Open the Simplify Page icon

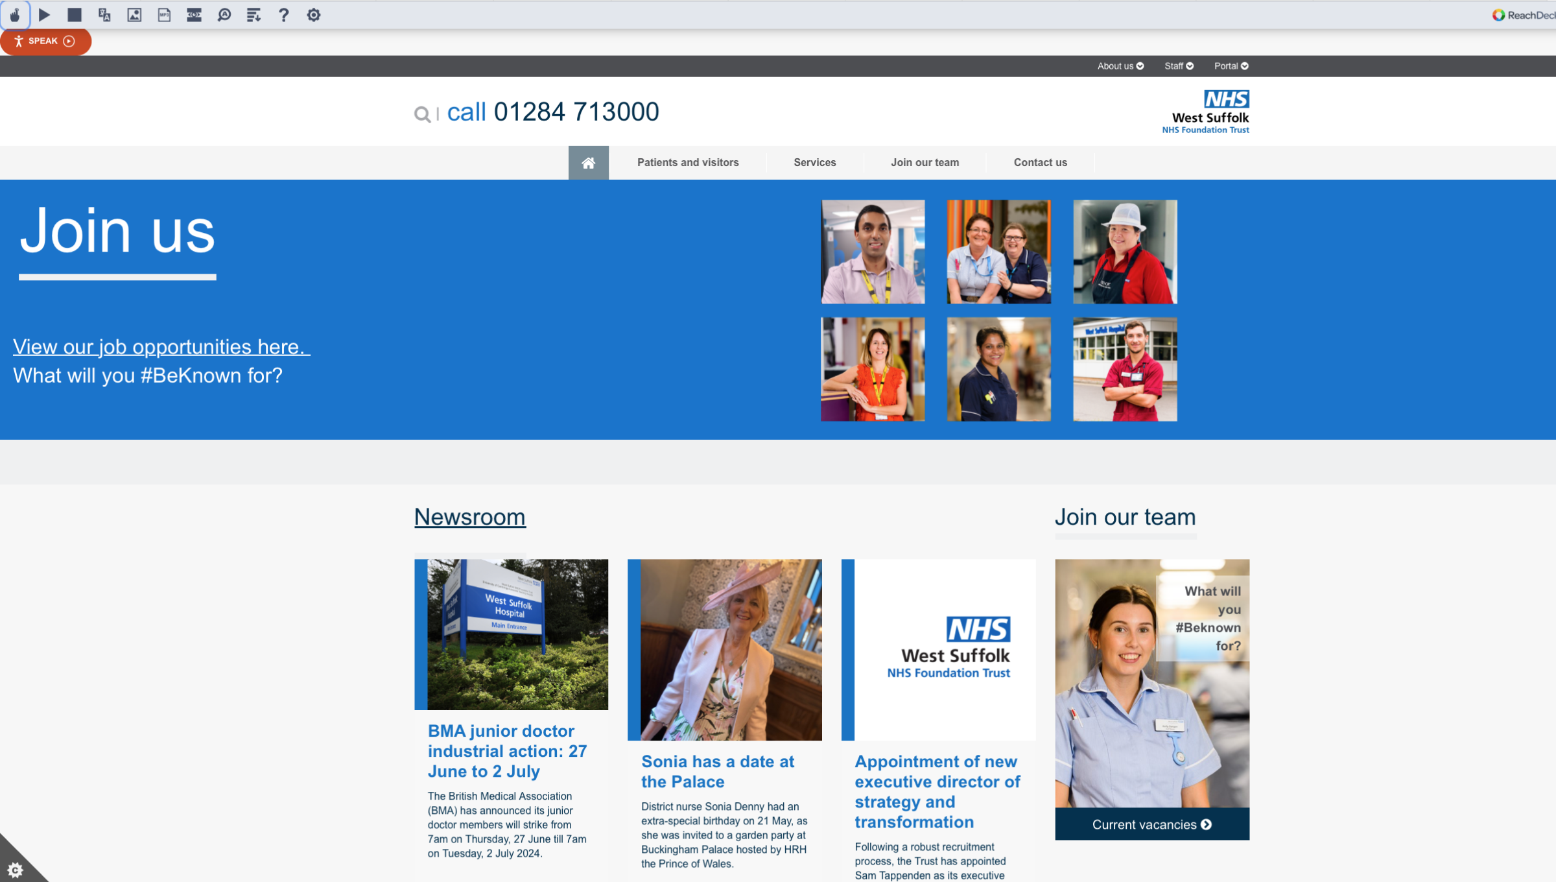253,14
